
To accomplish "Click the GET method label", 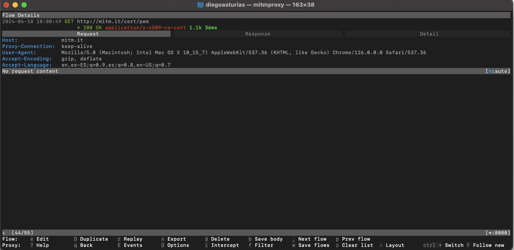I will click(69, 22).
